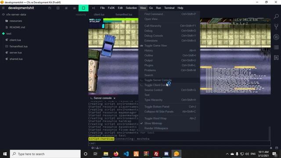Open the list view icon in right sidebar
The image size is (281, 158).
276,47
